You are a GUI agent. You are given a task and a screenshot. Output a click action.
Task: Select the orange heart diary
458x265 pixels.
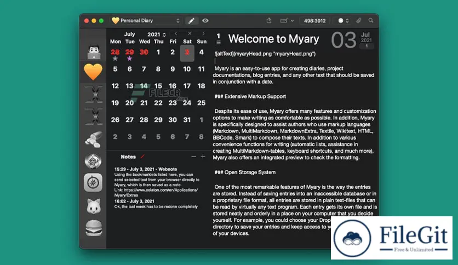(93, 72)
